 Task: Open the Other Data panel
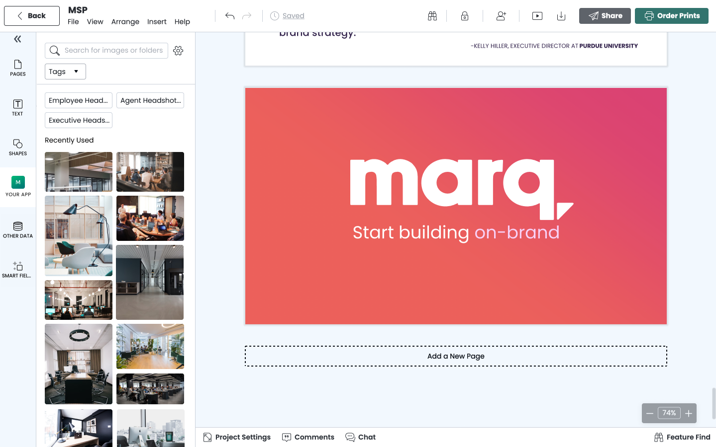point(18,230)
